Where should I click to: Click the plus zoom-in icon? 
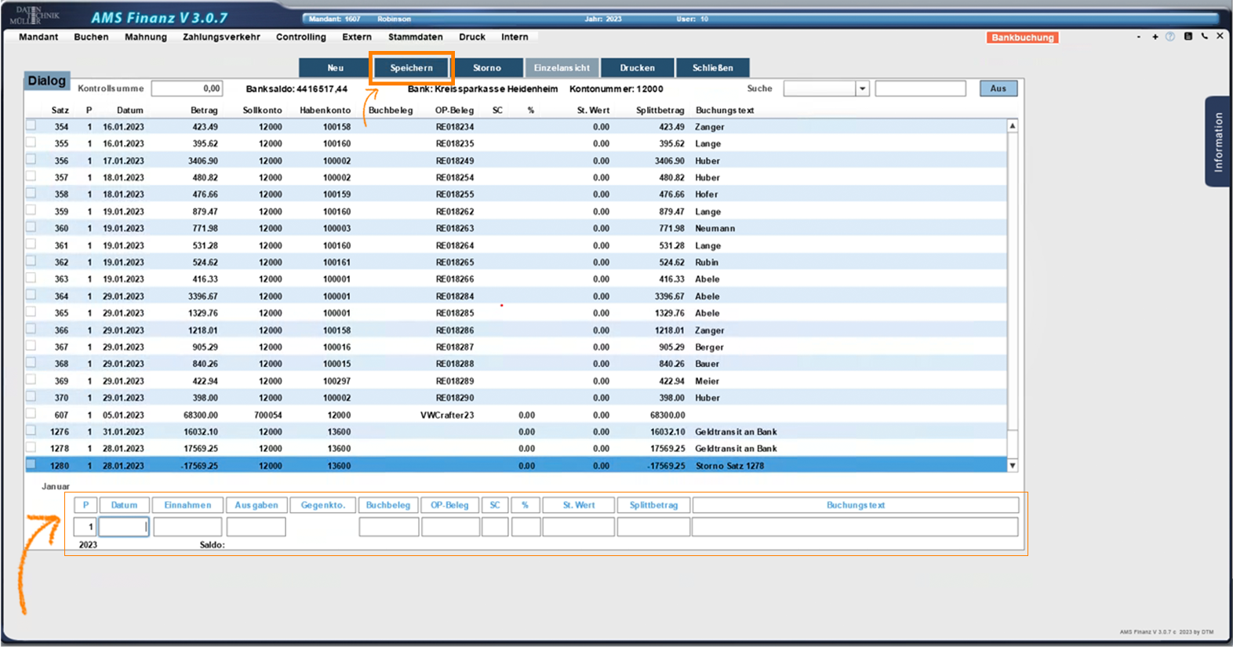[1155, 37]
